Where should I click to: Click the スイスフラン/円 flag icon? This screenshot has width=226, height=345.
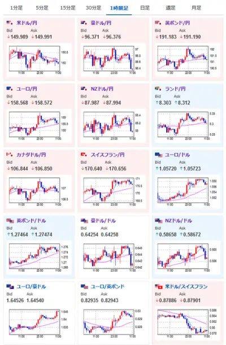(x=84, y=155)
